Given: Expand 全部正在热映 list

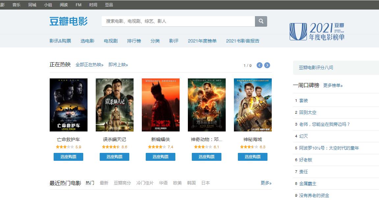Looking at the screenshot, I should (x=89, y=65).
